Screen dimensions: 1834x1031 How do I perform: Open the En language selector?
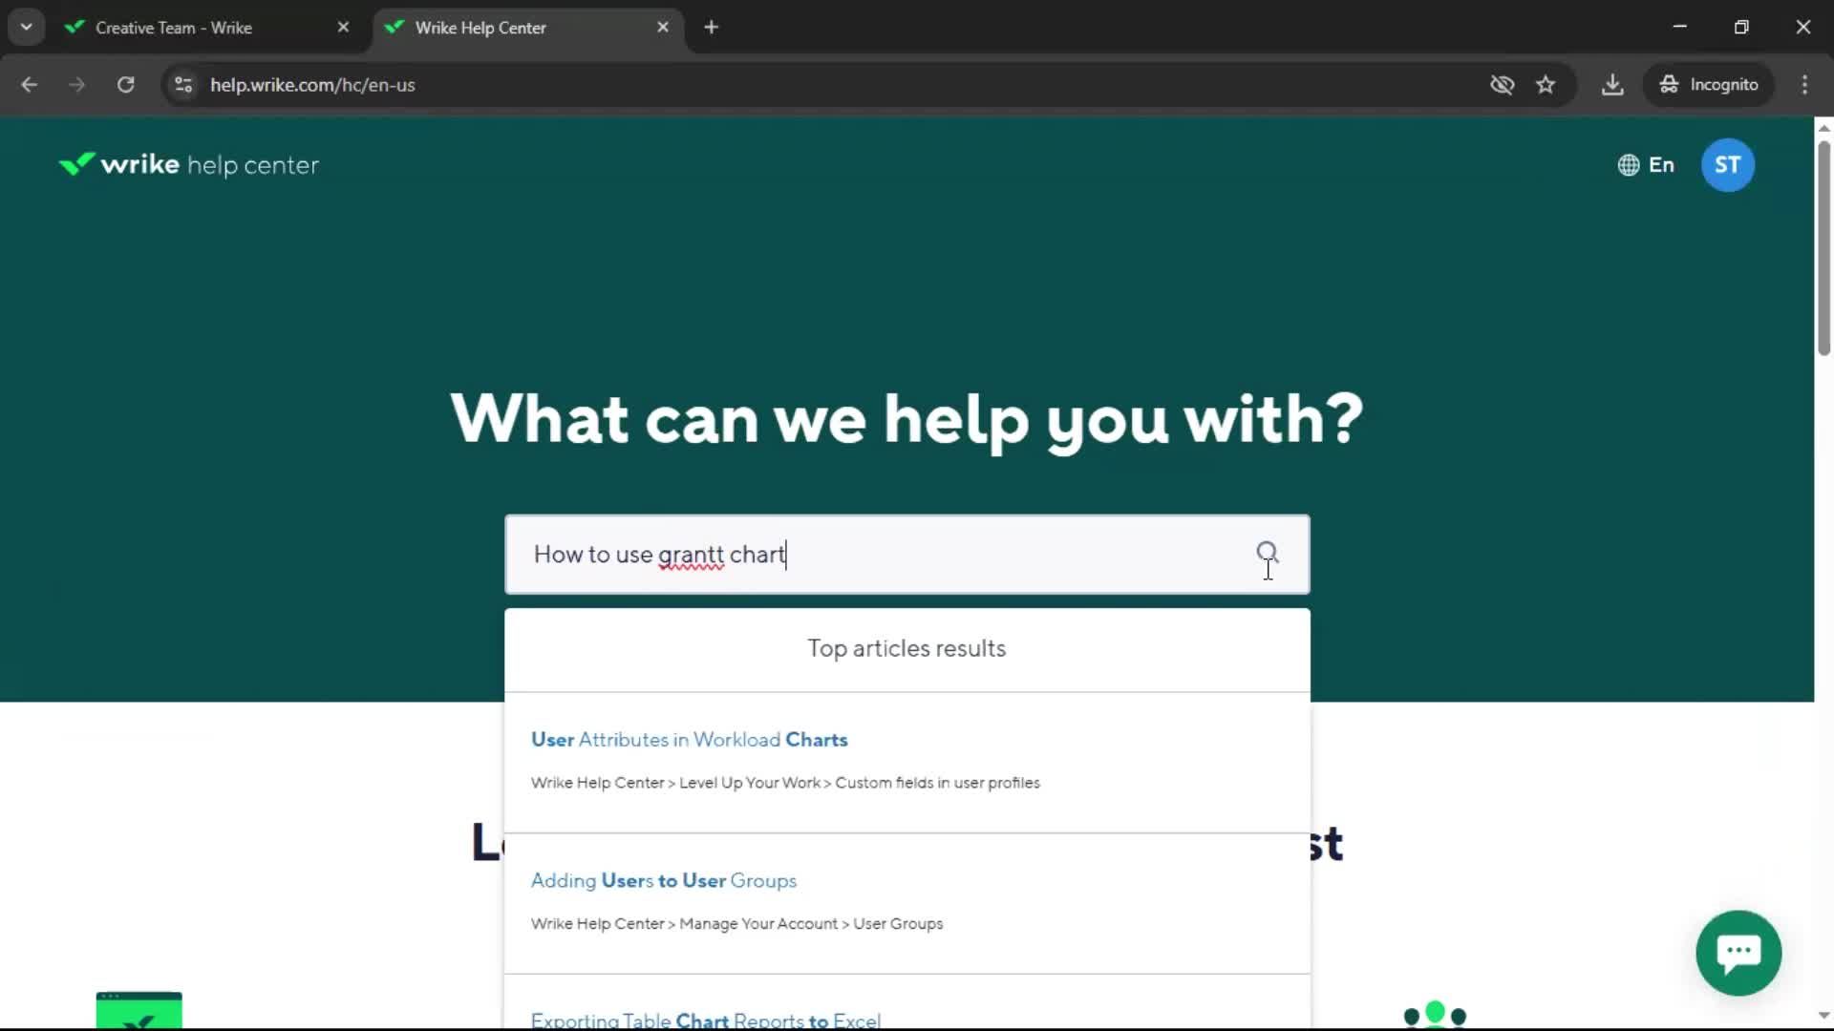click(1646, 165)
